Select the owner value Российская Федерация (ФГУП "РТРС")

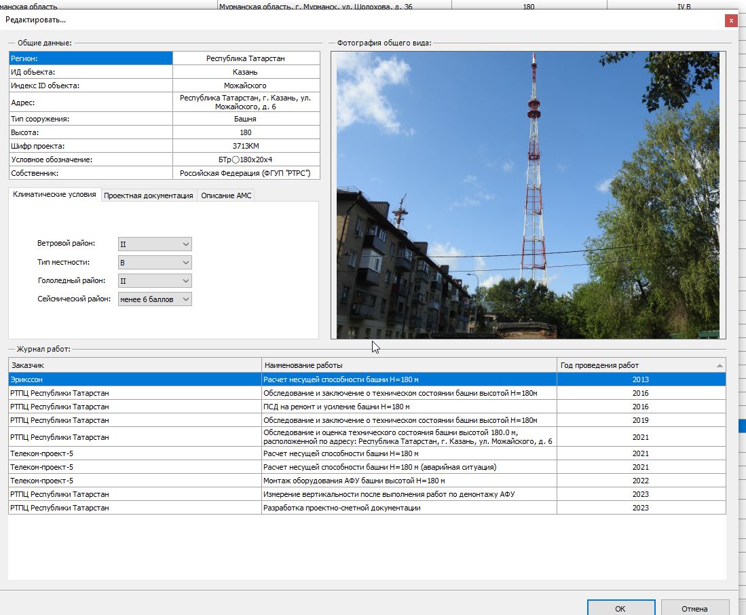pyautogui.click(x=246, y=173)
